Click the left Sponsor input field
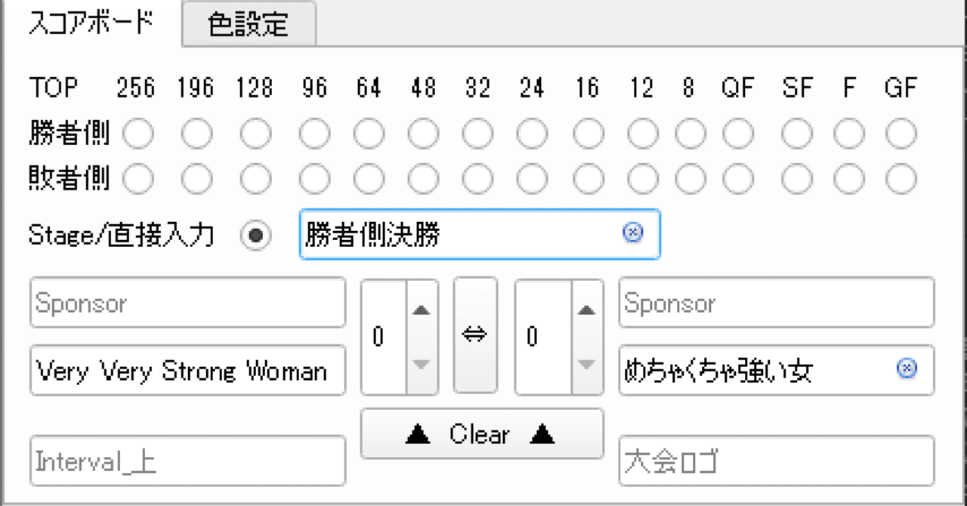 pos(187,304)
